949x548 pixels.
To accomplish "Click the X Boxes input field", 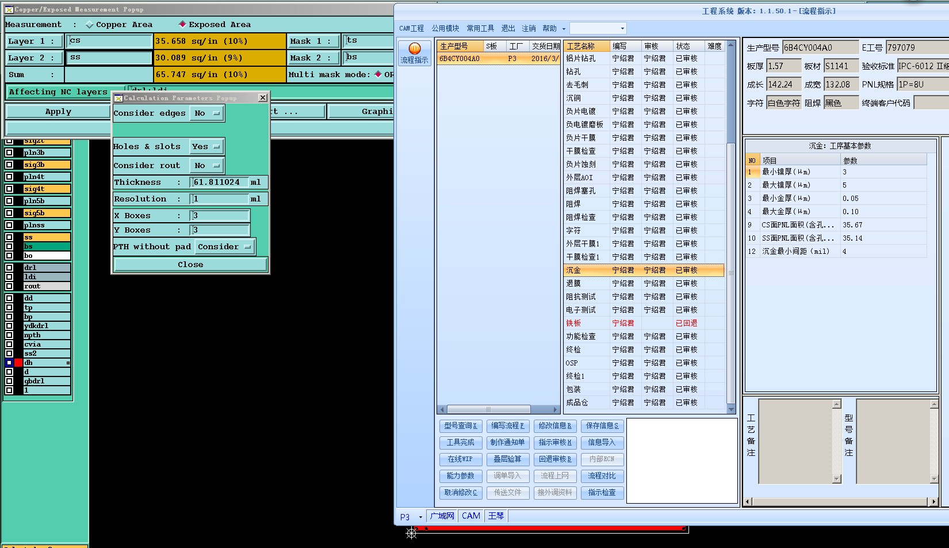I will [220, 216].
